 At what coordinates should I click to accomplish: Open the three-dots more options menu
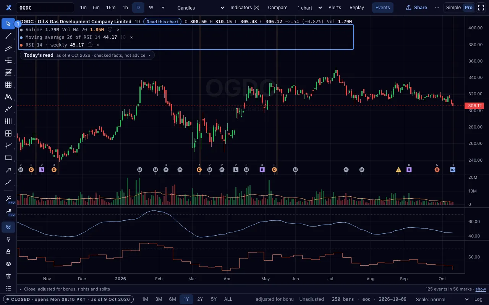point(437,8)
